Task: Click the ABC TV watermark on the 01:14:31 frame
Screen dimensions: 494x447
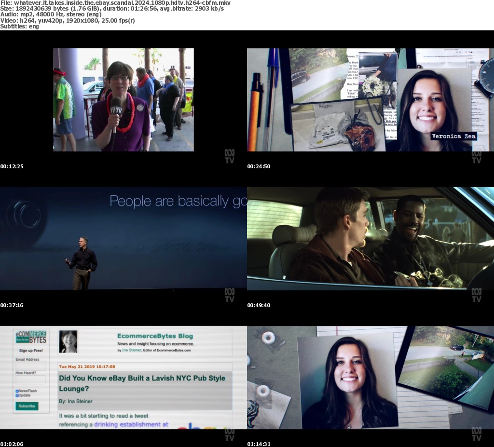Action: tap(477, 434)
